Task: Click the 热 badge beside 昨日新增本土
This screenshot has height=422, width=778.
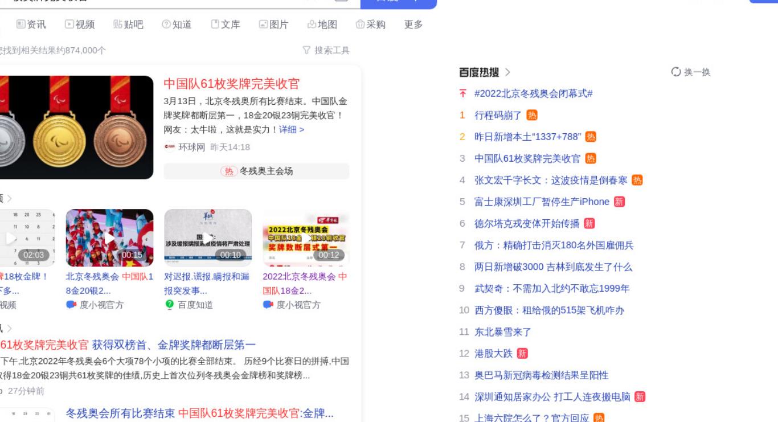Action: (x=591, y=137)
